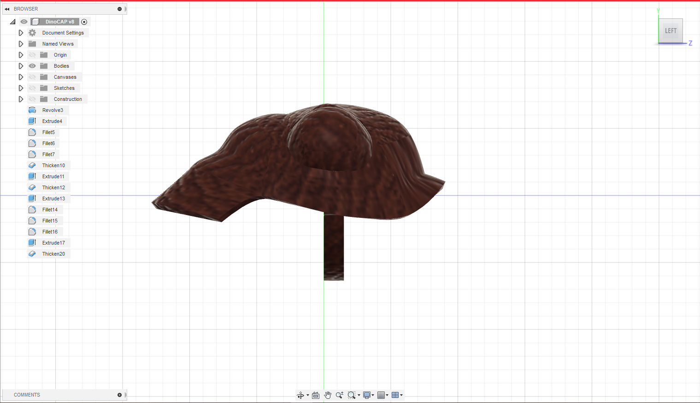Click the Extrude11 feature icon
This screenshot has height=403, width=700.
[x=32, y=176]
